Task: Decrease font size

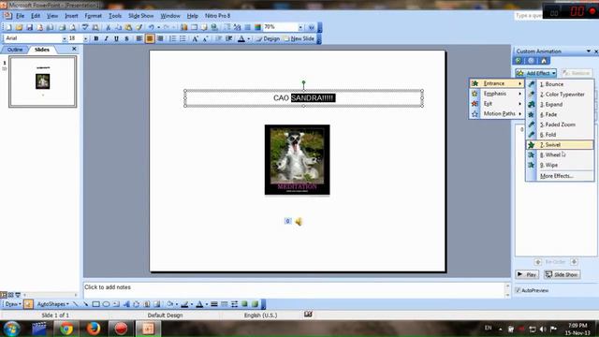Action: coord(206,38)
